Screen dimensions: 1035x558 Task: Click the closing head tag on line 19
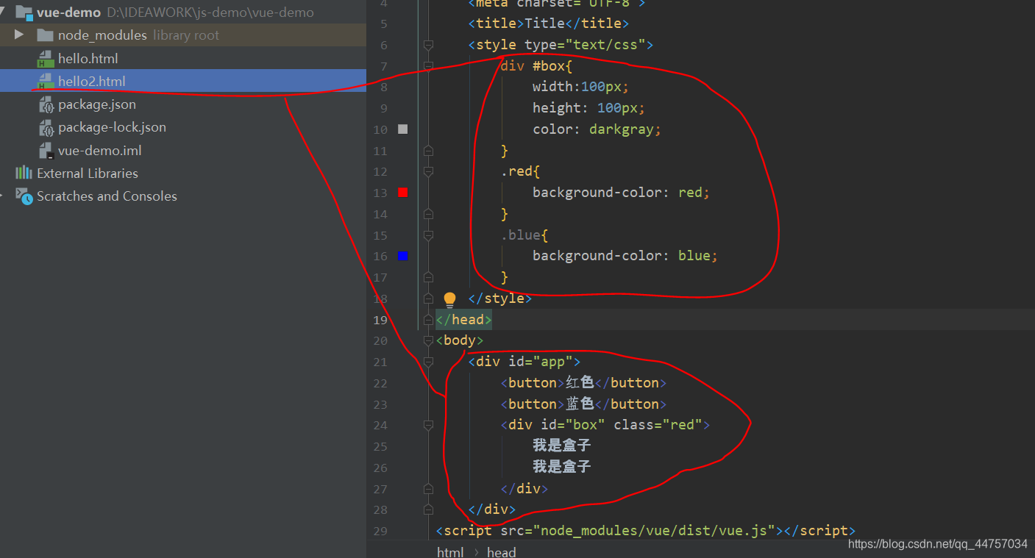click(463, 320)
